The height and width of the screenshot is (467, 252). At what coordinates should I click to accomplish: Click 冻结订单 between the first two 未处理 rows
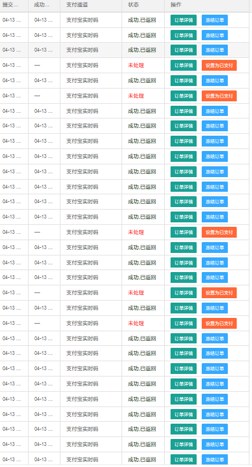(215, 81)
